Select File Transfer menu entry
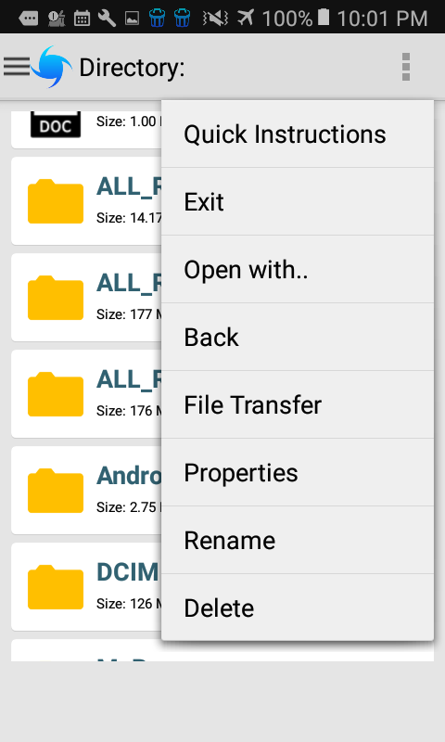This screenshot has width=445, height=742. [x=298, y=404]
